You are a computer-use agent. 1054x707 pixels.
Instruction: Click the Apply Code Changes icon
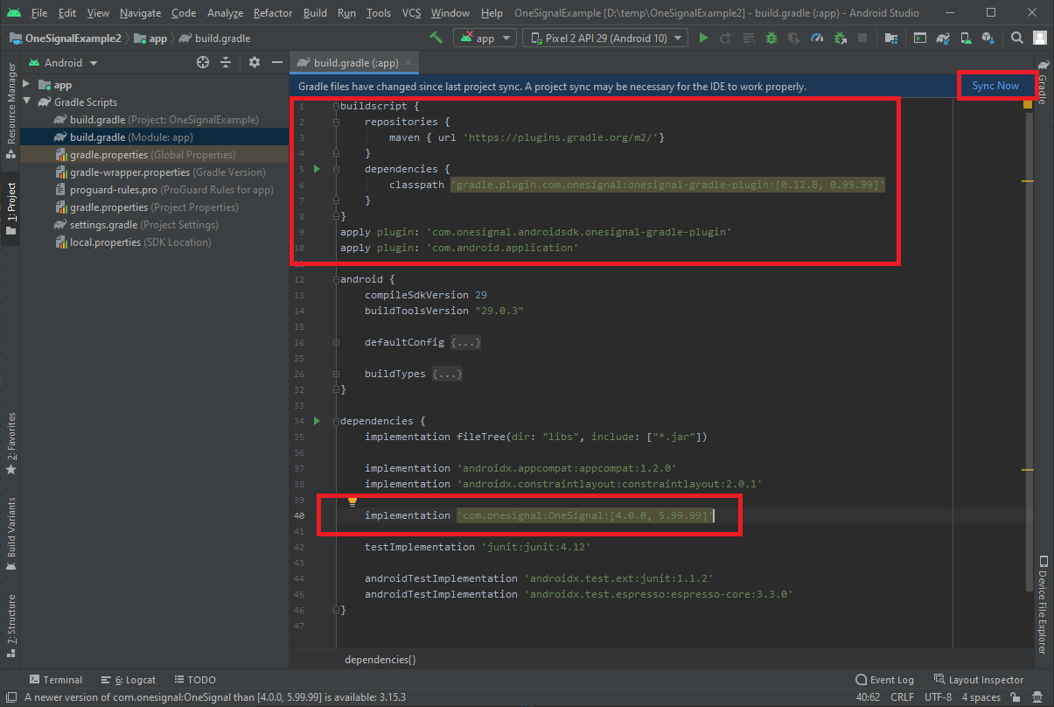click(749, 38)
